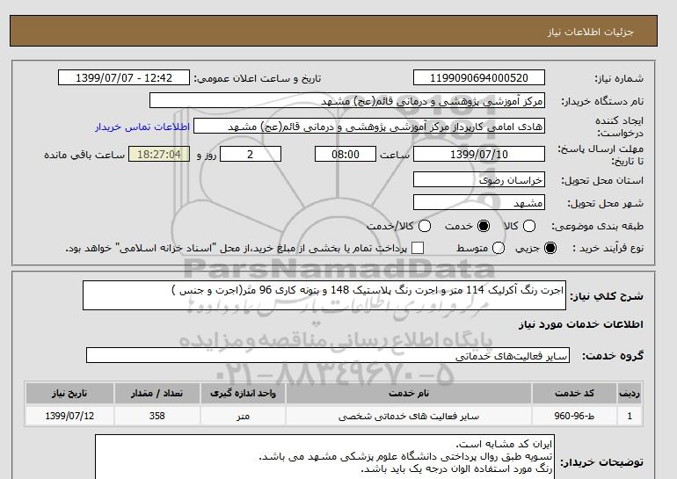The image size is (677, 479).
Task: Click delivery province field خراسان رضوی
Action: (x=479, y=179)
